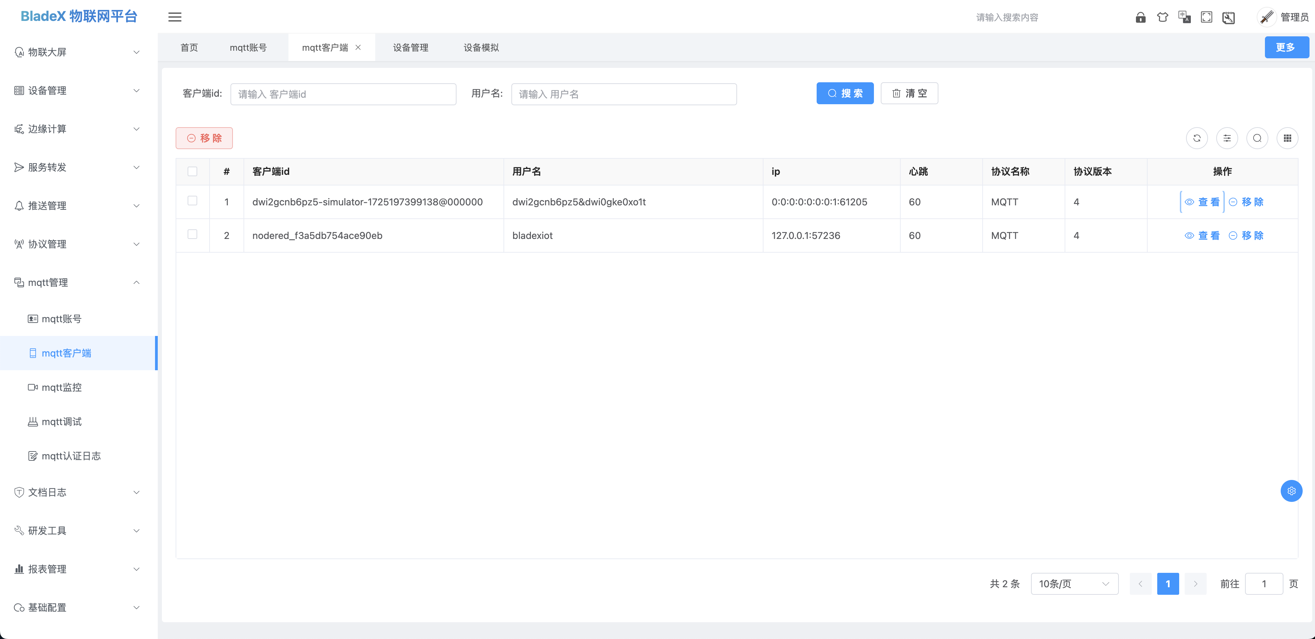Image resolution: width=1315 pixels, height=639 pixels.
Task: Click the header icon beside the fullscreen icon
Action: pos(1228,17)
